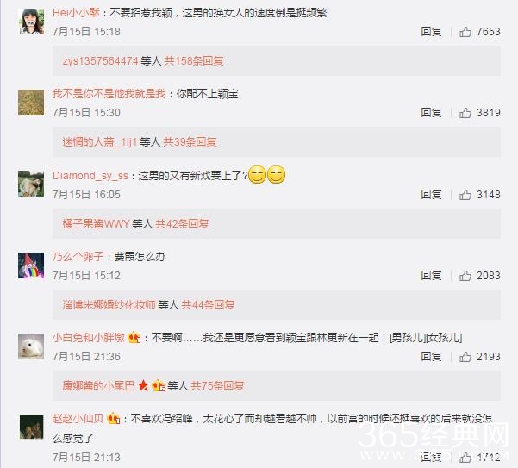This screenshot has width=518, height=468.
Task: Like Diamond_sy_ss's comment with 3148 likes
Action: tap(465, 195)
